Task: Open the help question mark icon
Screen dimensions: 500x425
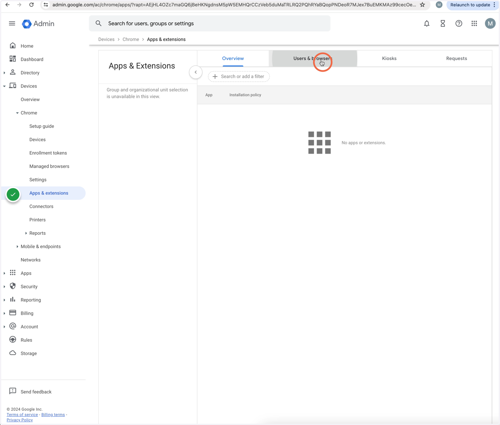Action: (459, 24)
